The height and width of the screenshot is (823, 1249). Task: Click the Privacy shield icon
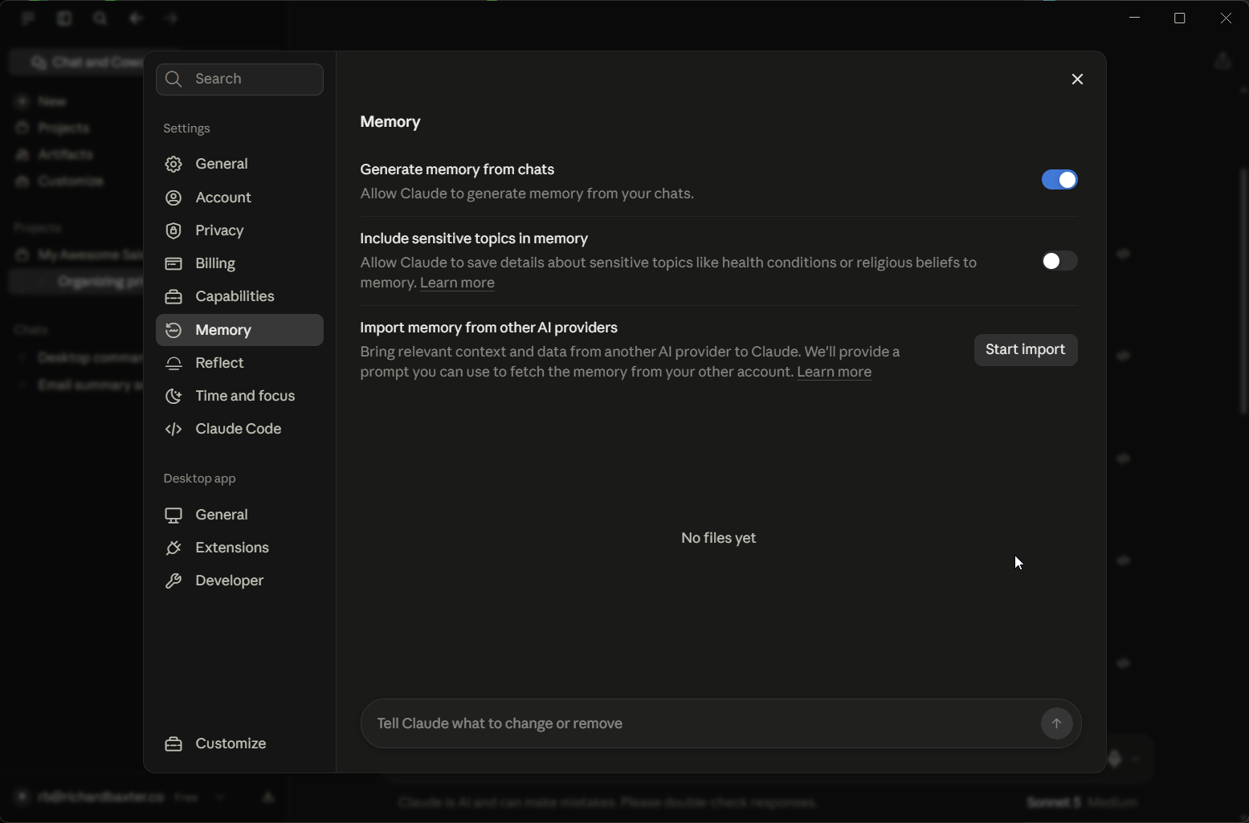173,230
